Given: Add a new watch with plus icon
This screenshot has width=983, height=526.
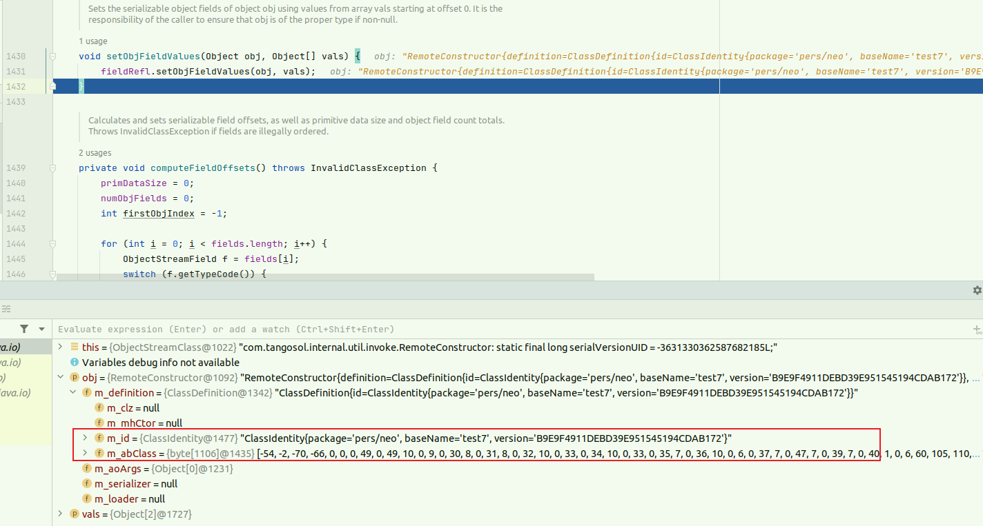Looking at the screenshot, I should pos(977,330).
